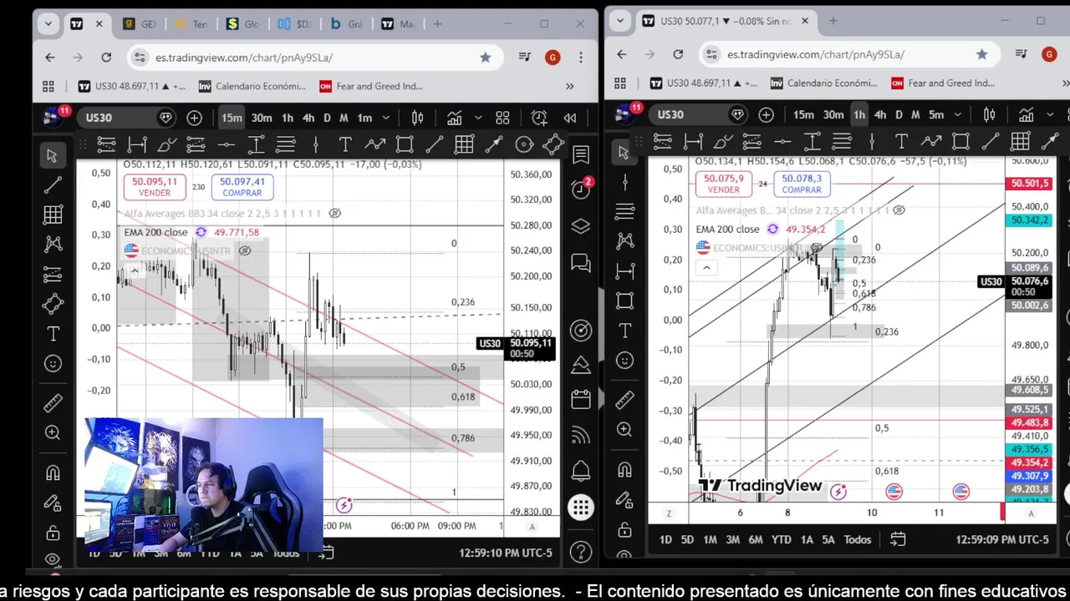Open Chrome tab search dropdown in right window
The image size is (1070, 601).
620,21
